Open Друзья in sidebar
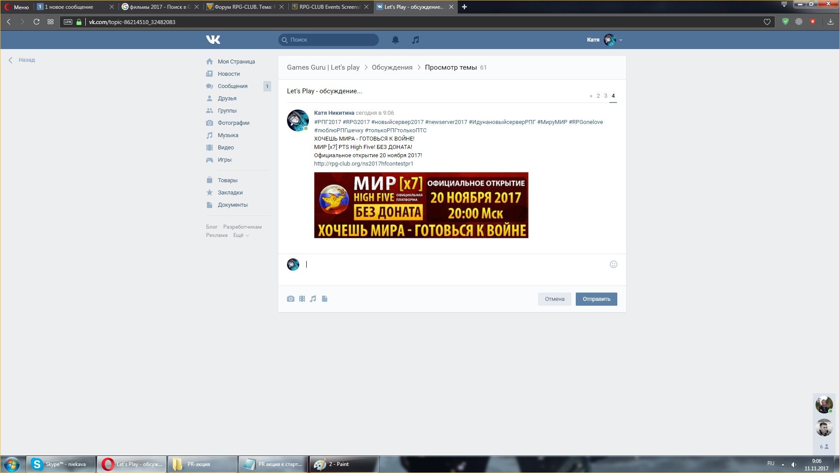The image size is (840, 473). click(227, 98)
